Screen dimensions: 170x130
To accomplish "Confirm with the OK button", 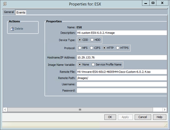I will [110, 117].
